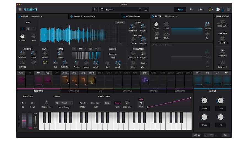248x144 pixels.
Task: Open the preset library browser icon
Action: pyautogui.click(x=95, y=10)
